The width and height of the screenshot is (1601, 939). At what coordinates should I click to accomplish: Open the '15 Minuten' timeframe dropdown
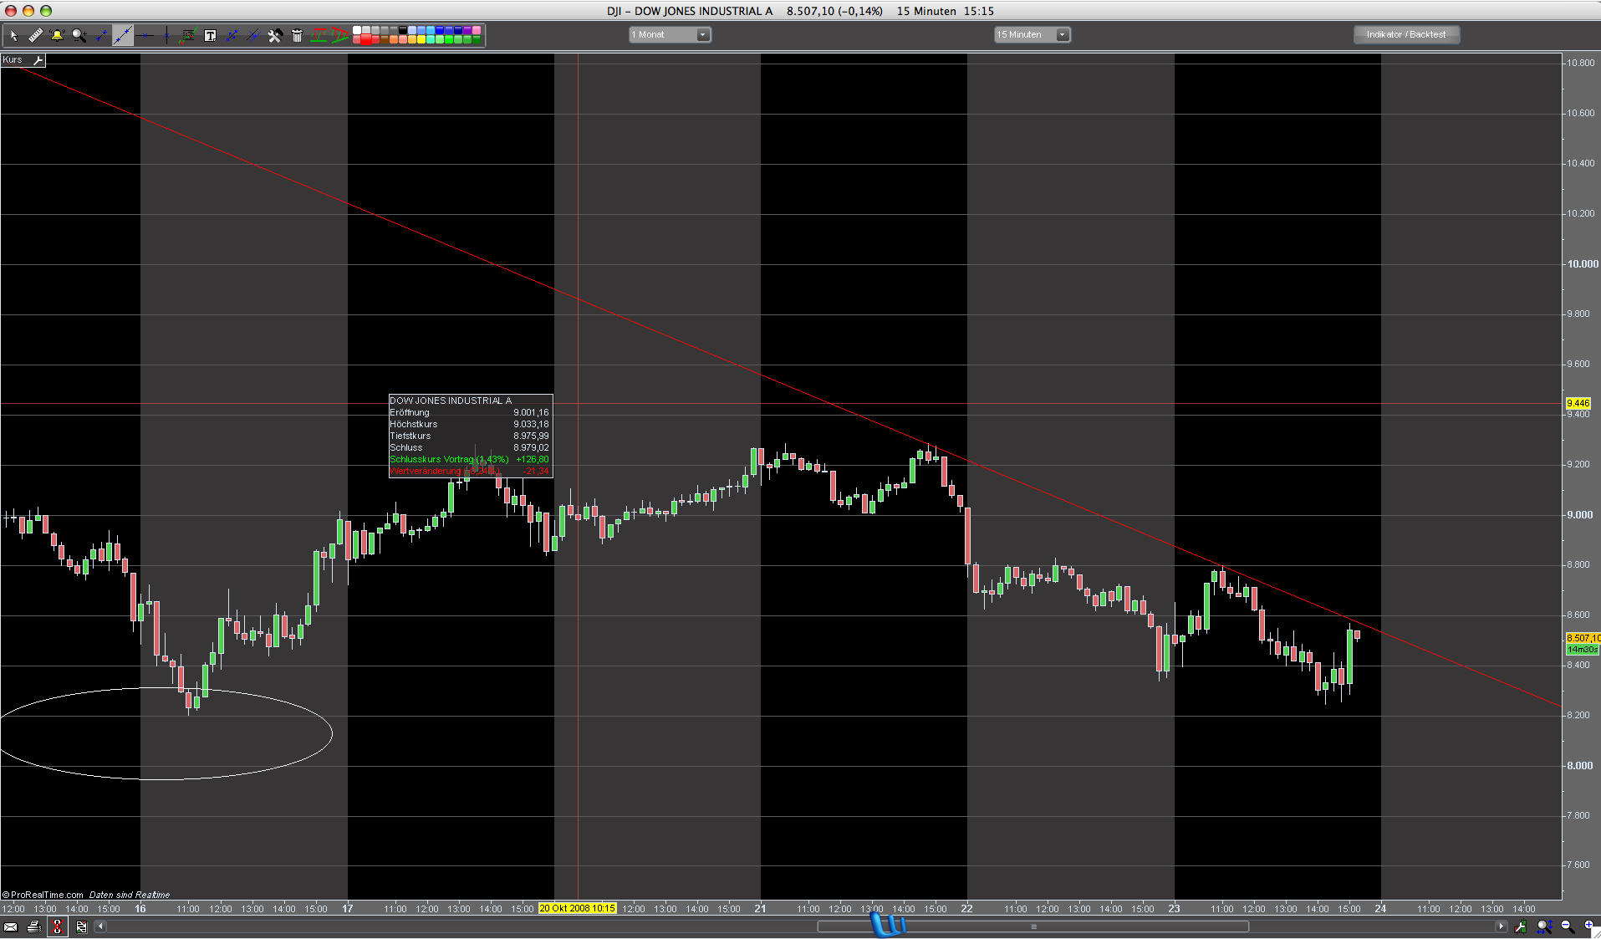pyautogui.click(x=1032, y=34)
